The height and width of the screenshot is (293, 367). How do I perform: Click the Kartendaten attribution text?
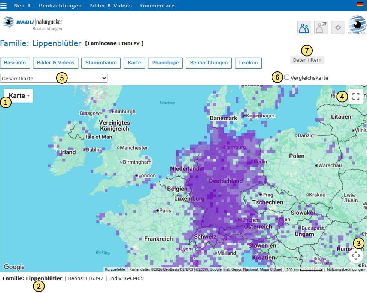[x=206, y=269]
